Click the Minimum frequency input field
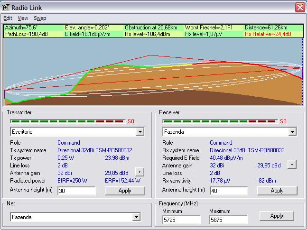Image resolution: width=307 pixels, height=230 pixels. [x=181, y=220]
